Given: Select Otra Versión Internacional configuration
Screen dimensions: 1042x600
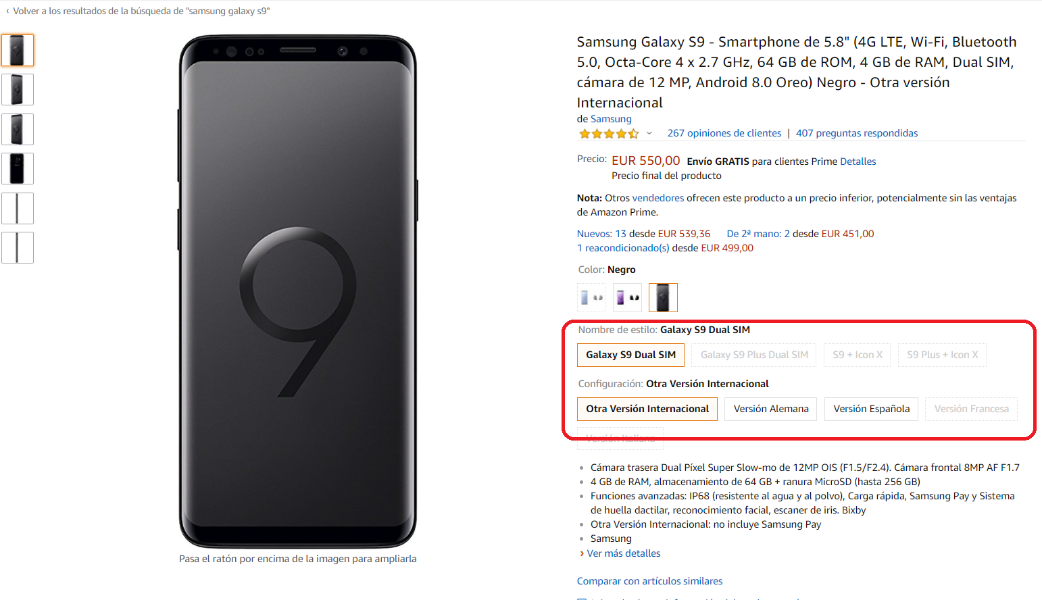Looking at the screenshot, I should pyautogui.click(x=647, y=409).
